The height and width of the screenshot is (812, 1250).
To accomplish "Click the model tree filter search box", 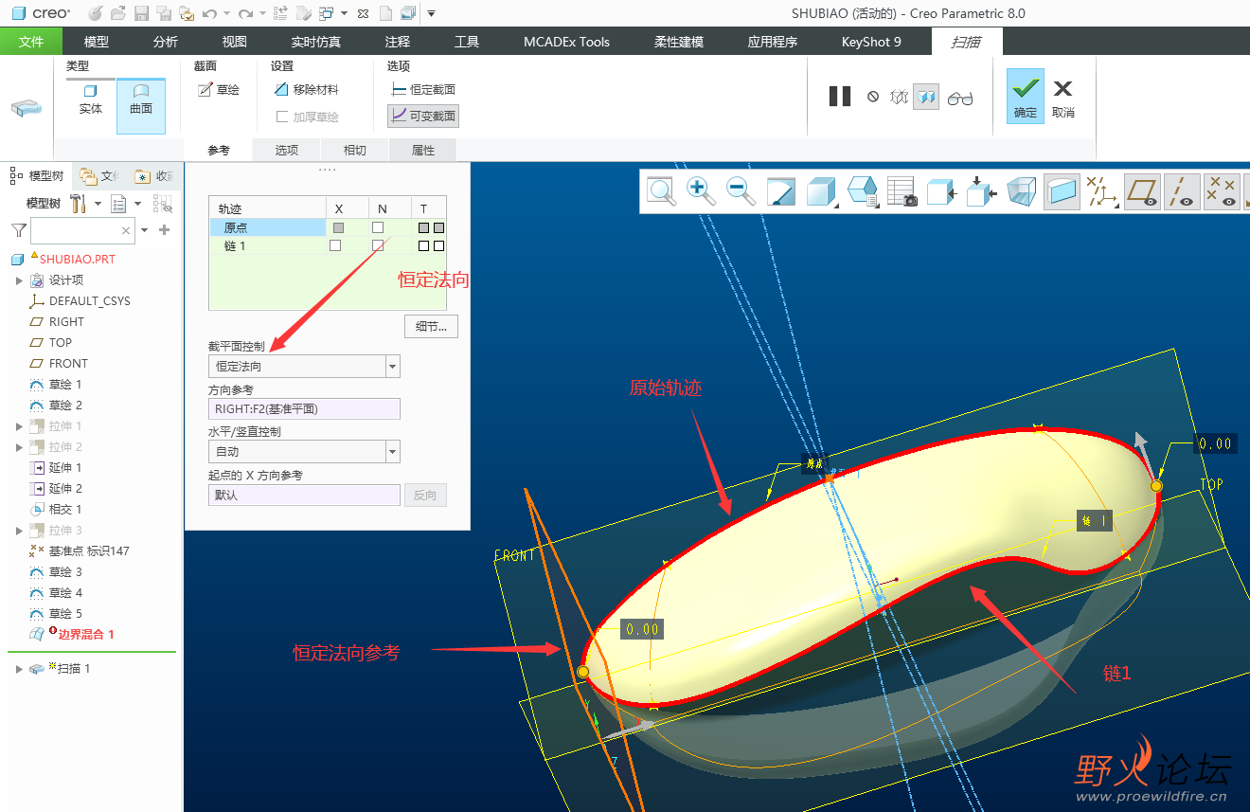I will click(x=82, y=230).
